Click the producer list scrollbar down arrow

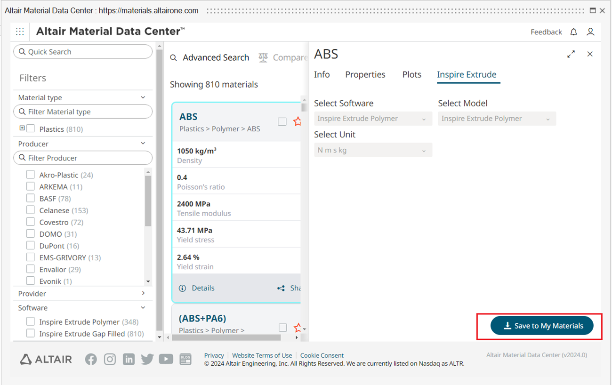148,281
